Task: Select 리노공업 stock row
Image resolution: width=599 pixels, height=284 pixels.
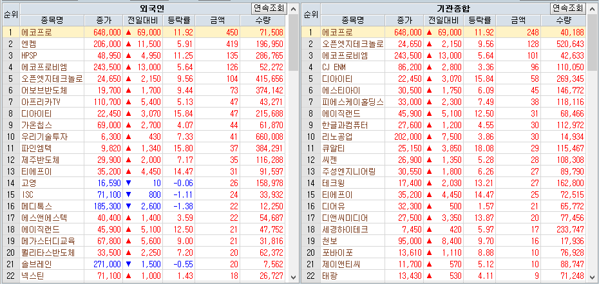Action: pos(444,137)
